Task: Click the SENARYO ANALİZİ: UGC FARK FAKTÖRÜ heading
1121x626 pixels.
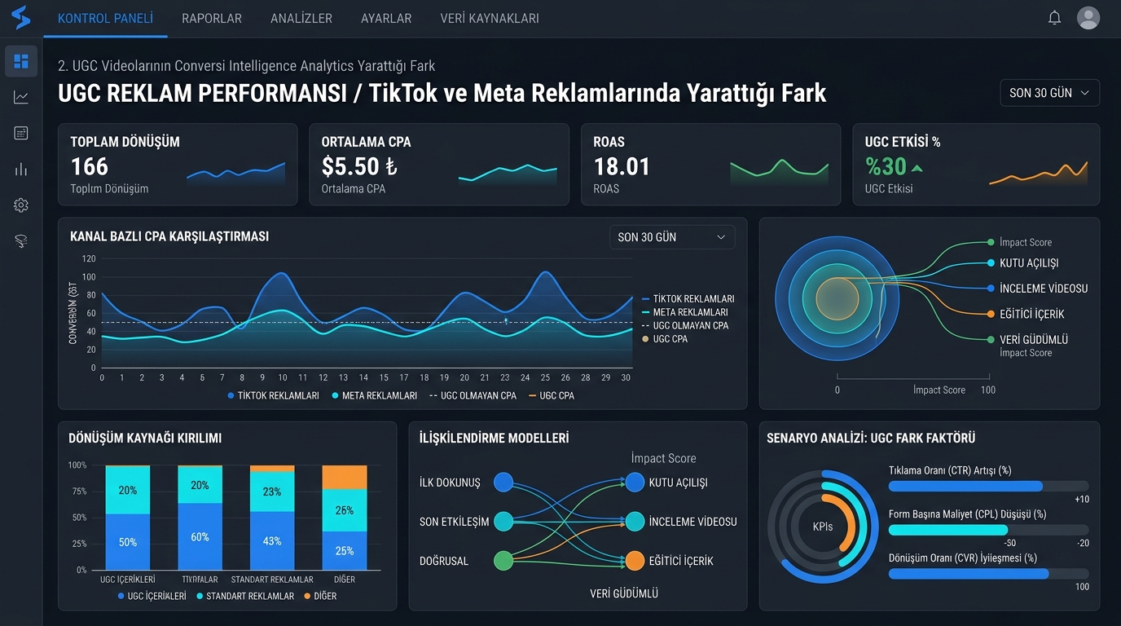Action: 871,438
